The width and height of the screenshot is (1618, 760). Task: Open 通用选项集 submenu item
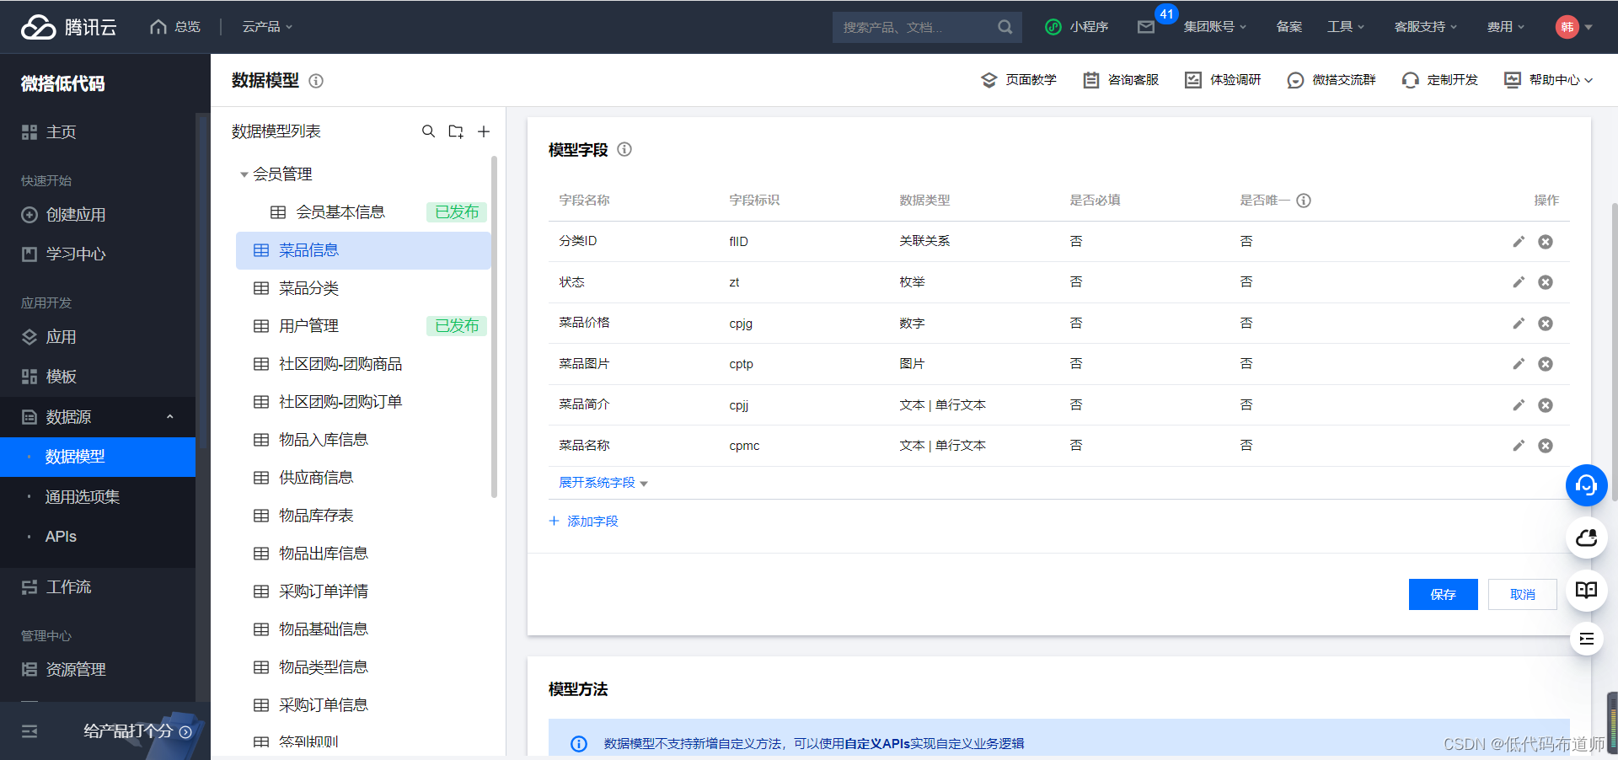coord(98,497)
